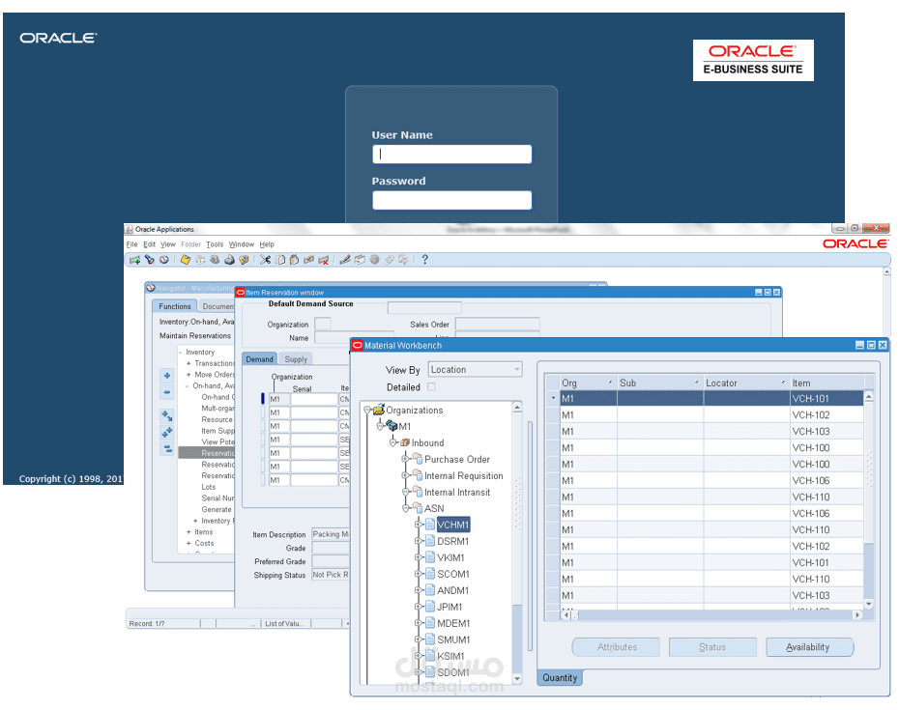Click the Translations globe toolbar icon
Screen dimensions: 899x710
(374, 260)
